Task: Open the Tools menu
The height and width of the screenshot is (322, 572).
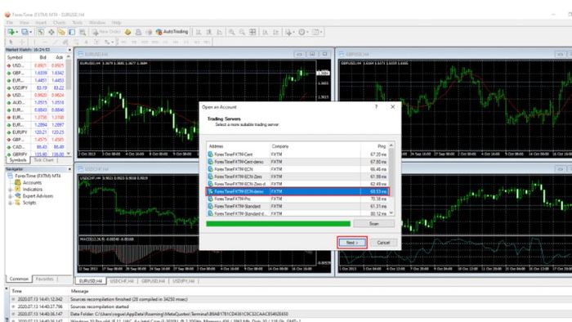Action: coord(77,23)
